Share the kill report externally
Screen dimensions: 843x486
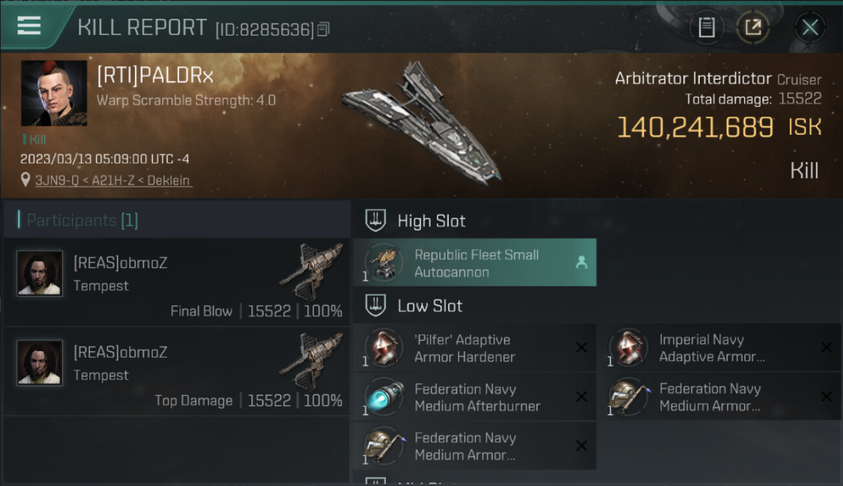(752, 27)
